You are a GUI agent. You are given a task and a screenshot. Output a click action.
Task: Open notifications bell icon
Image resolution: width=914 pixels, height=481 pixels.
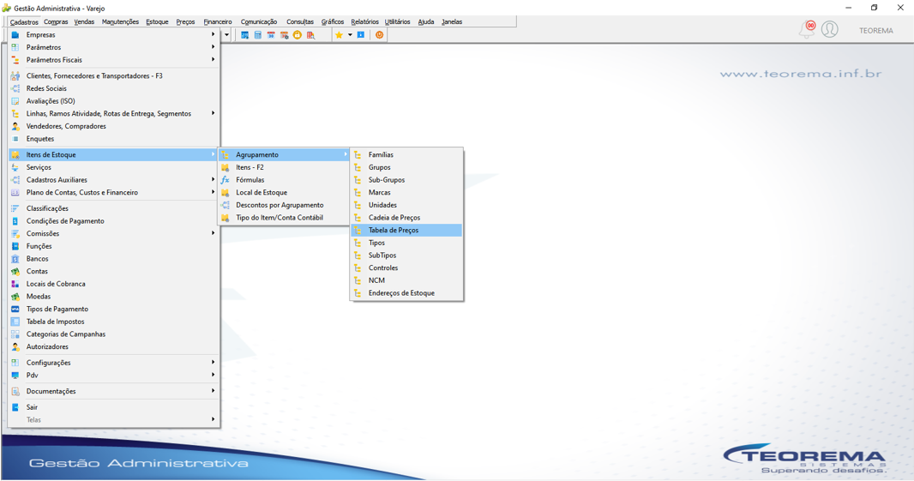(x=808, y=29)
